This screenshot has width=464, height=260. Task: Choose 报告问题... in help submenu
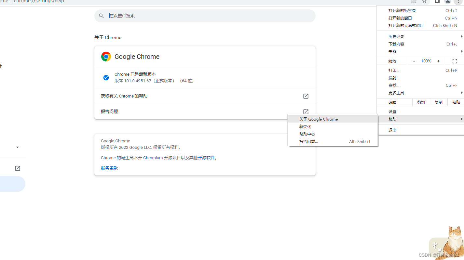click(x=333, y=141)
